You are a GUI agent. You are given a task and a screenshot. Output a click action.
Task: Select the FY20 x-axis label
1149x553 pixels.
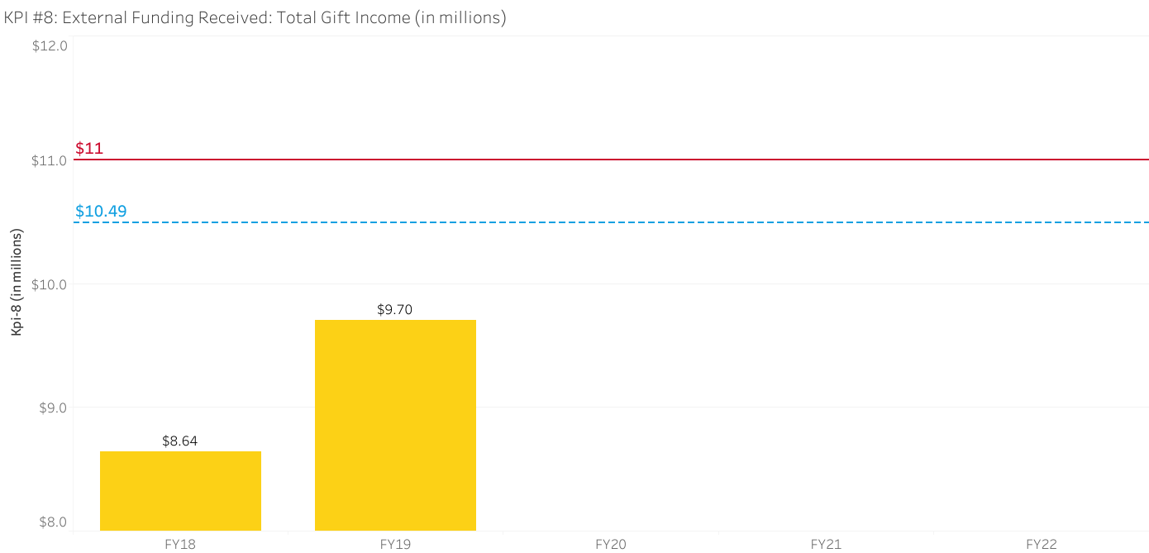pyautogui.click(x=611, y=544)
